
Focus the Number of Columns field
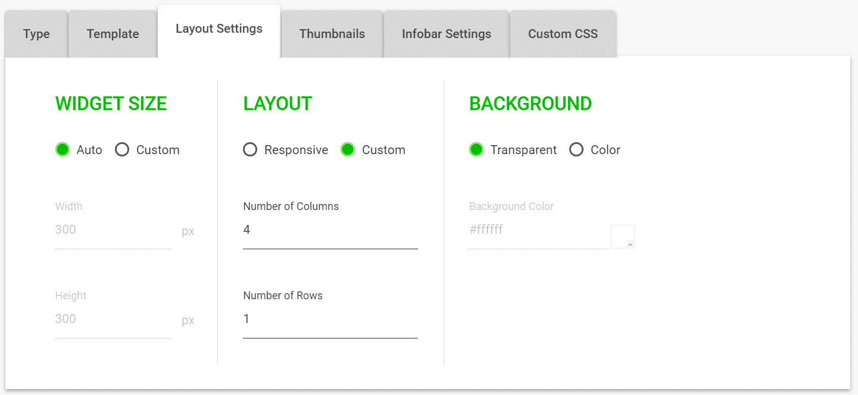330,230
